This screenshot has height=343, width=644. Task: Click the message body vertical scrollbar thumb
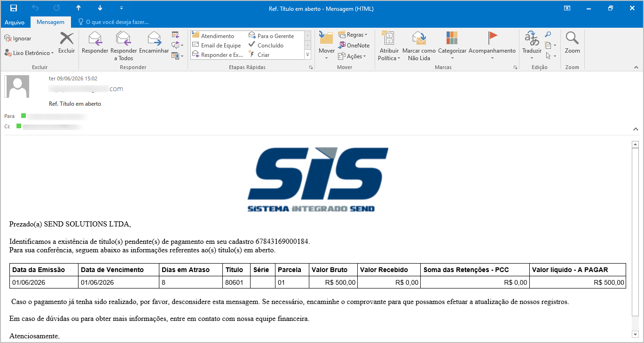636,232
